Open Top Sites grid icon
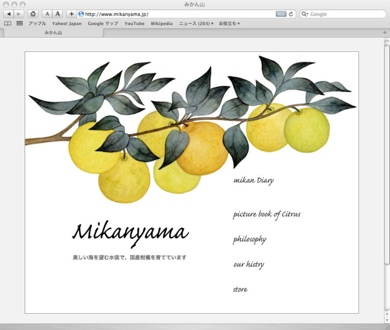This screenshot has height=330, width=390. coord(20,23)
